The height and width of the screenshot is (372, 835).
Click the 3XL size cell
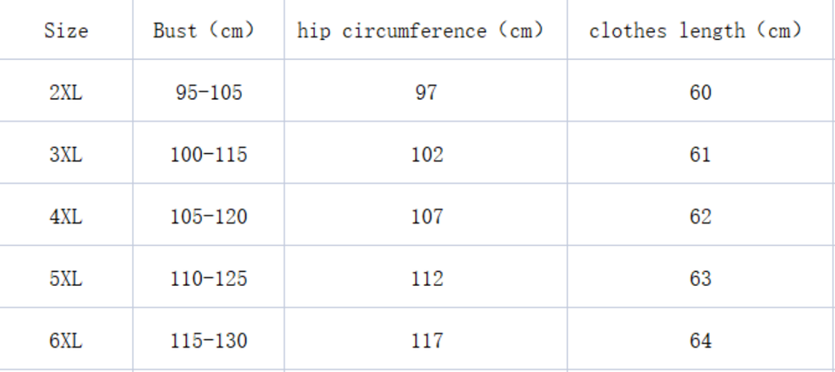click(x=66, y=155)
